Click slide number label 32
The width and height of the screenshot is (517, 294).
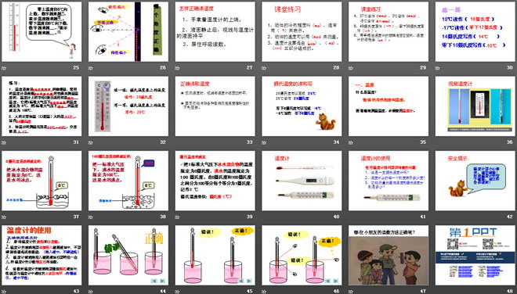point(163,142)
